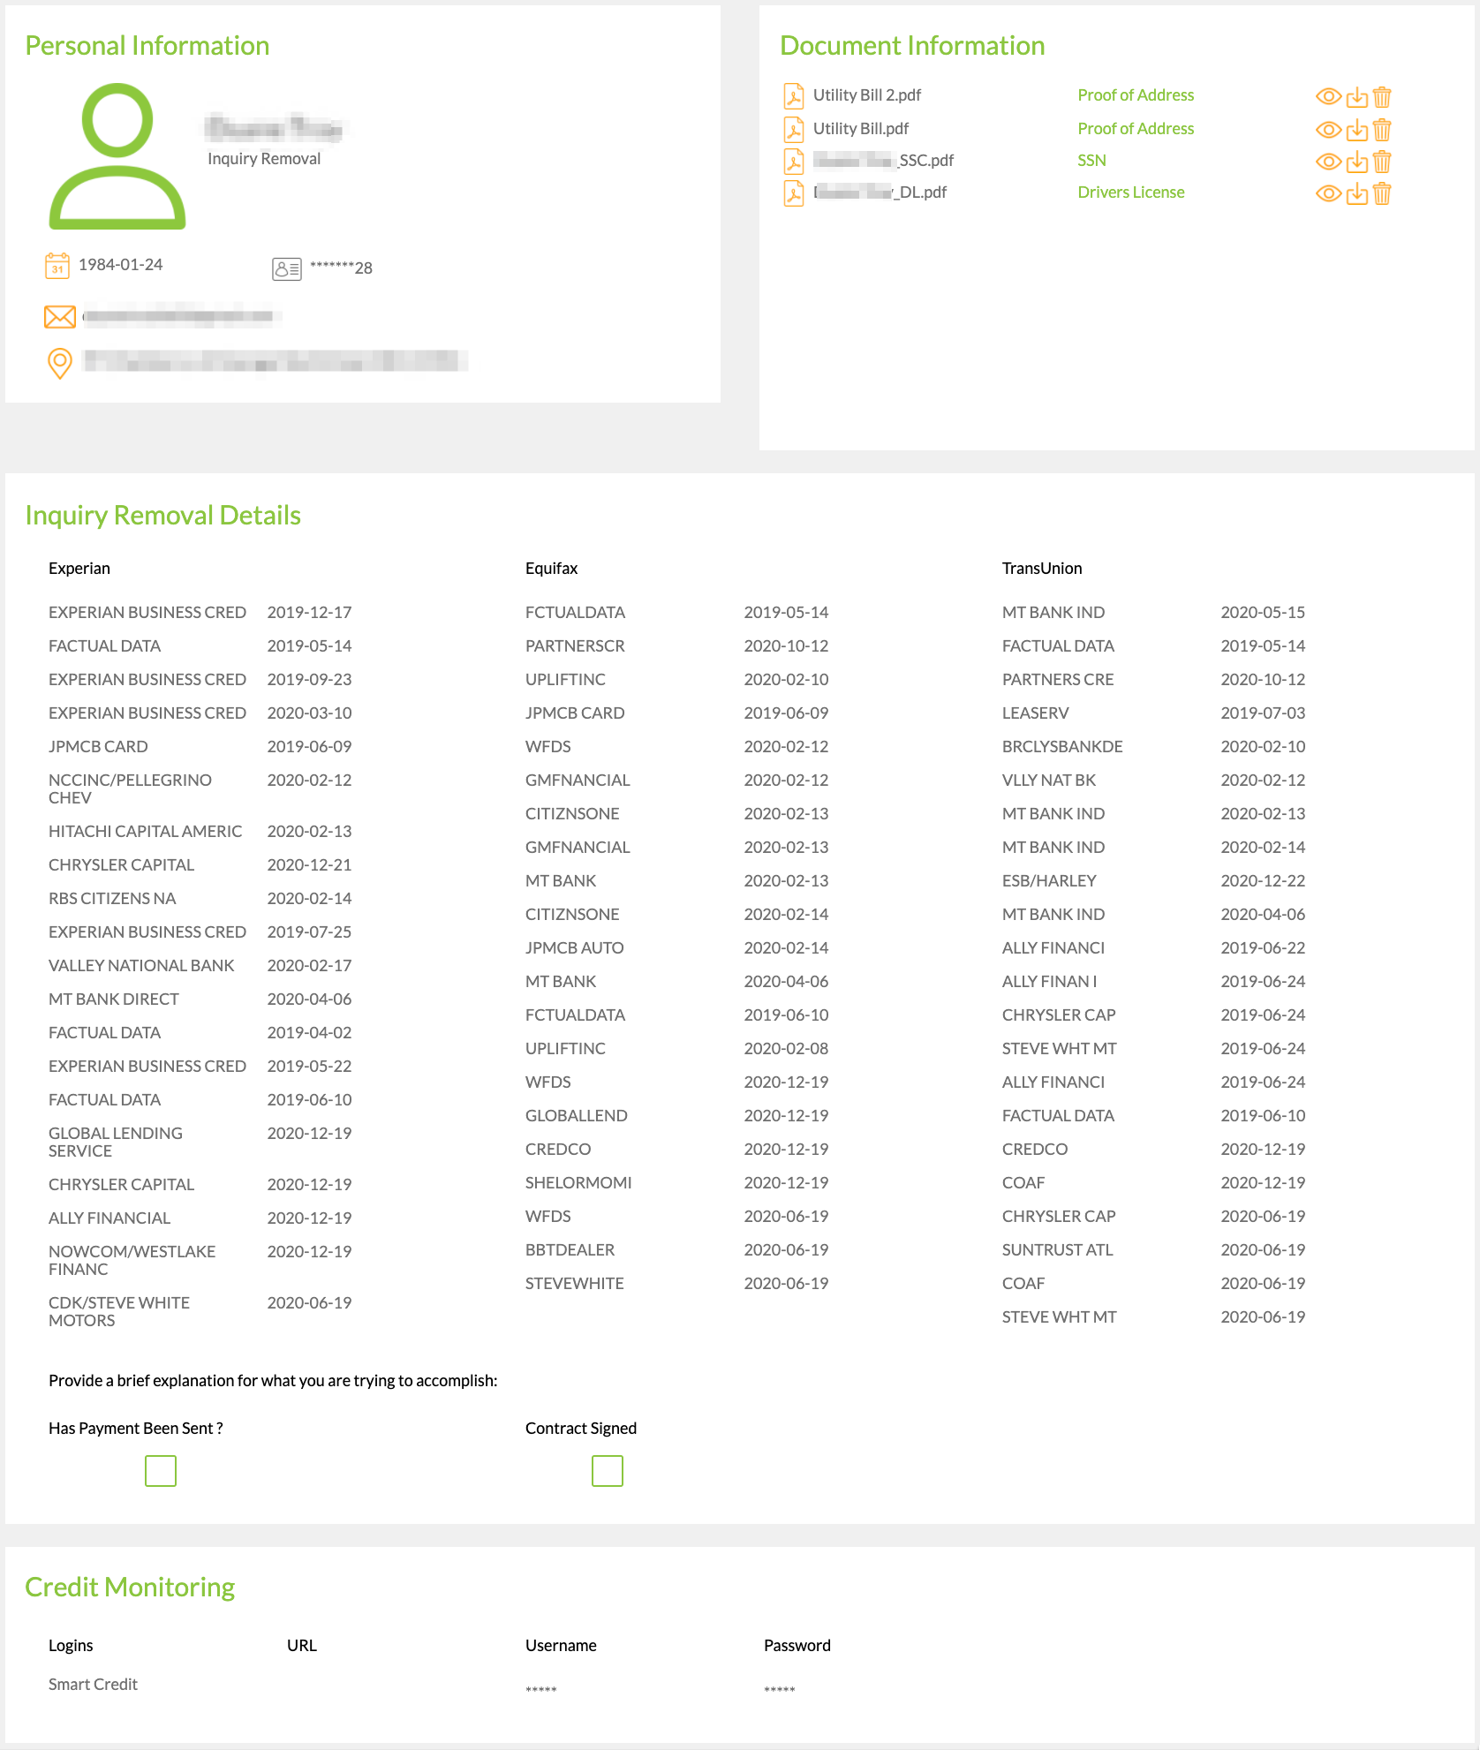The height and width of the screenshot is (1750, 1480).
Task: Open Utility Bill 2.pdf file name
Action: point(866,95)
